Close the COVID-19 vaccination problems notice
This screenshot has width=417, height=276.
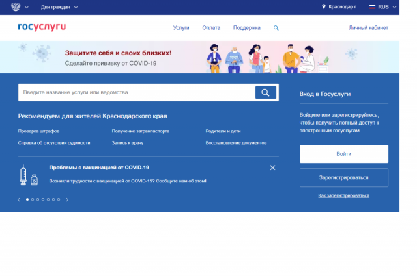click(x=272, y=168)
